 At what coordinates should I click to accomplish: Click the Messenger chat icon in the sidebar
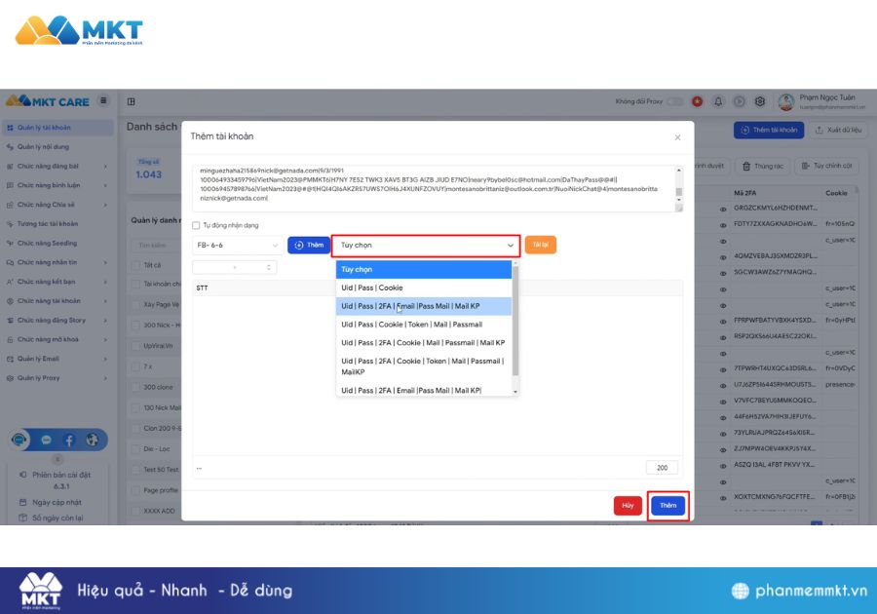point(46,440)
